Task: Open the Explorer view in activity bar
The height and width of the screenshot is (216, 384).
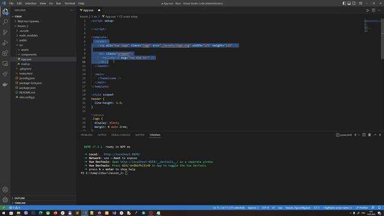Action: click(x=5, y=11)
